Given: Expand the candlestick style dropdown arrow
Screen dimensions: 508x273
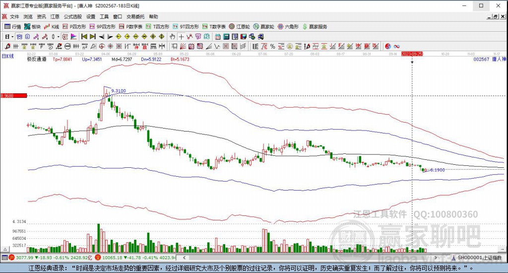Looking at the screenshot, I should point(59,37).
